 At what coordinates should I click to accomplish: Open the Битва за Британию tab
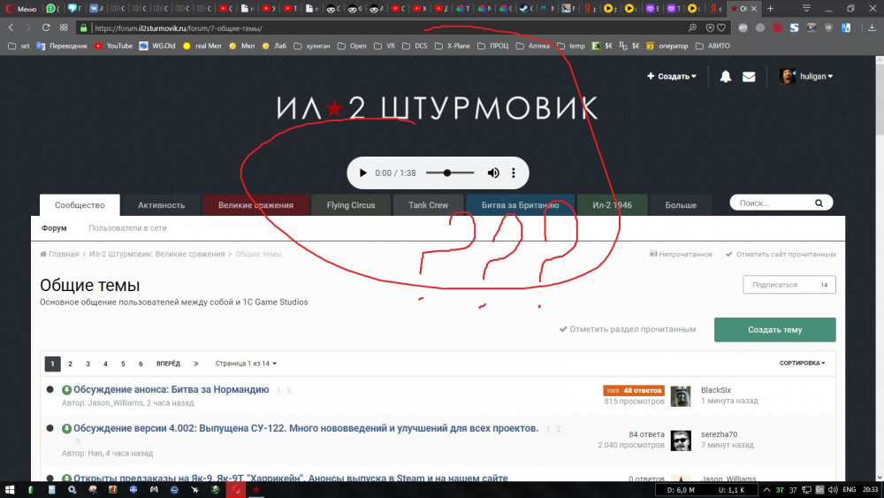(520, 205)
